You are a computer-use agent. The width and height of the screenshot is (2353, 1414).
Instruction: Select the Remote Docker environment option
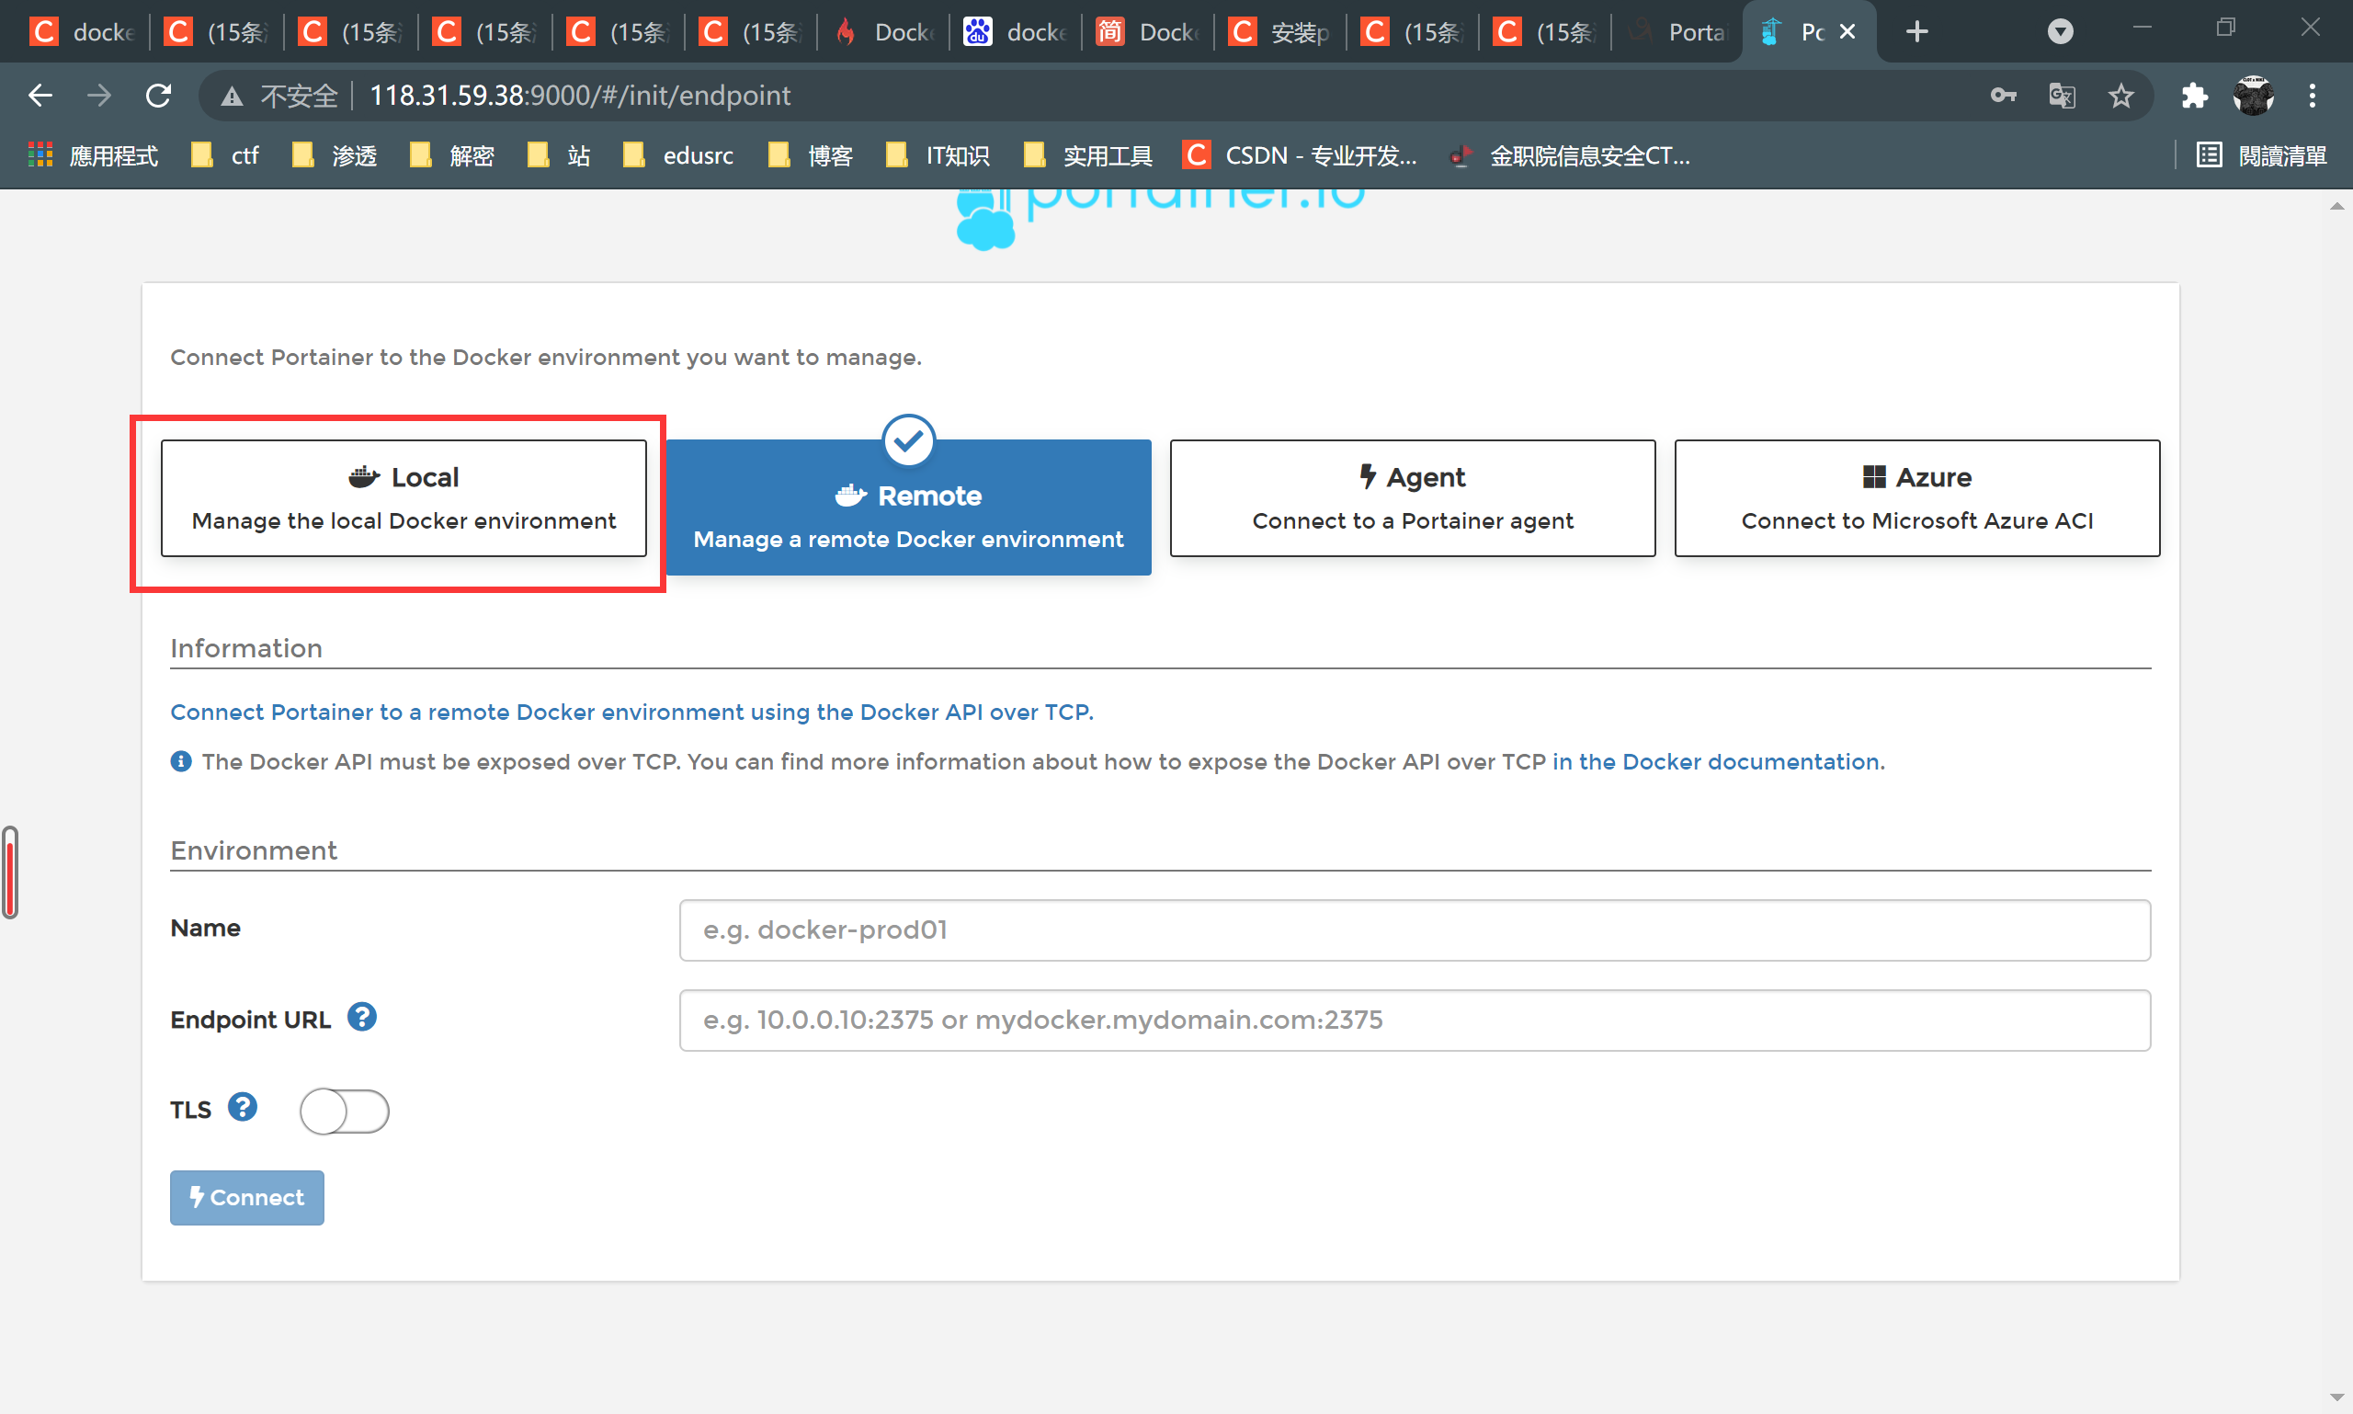[x=908, y=507]
